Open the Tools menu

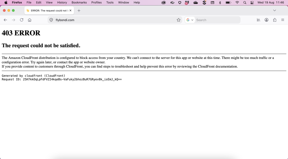pyautogui.click(x=110, y=3)
